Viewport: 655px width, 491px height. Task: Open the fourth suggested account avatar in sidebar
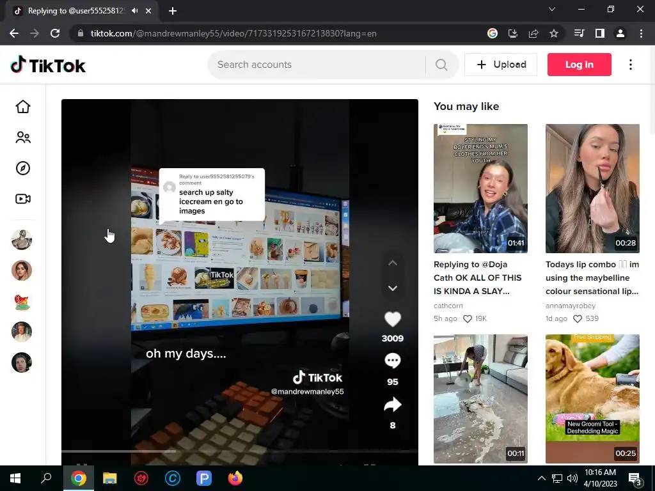pos(22,332)
